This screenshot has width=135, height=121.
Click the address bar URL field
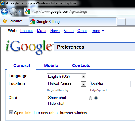tap(79, 12)
